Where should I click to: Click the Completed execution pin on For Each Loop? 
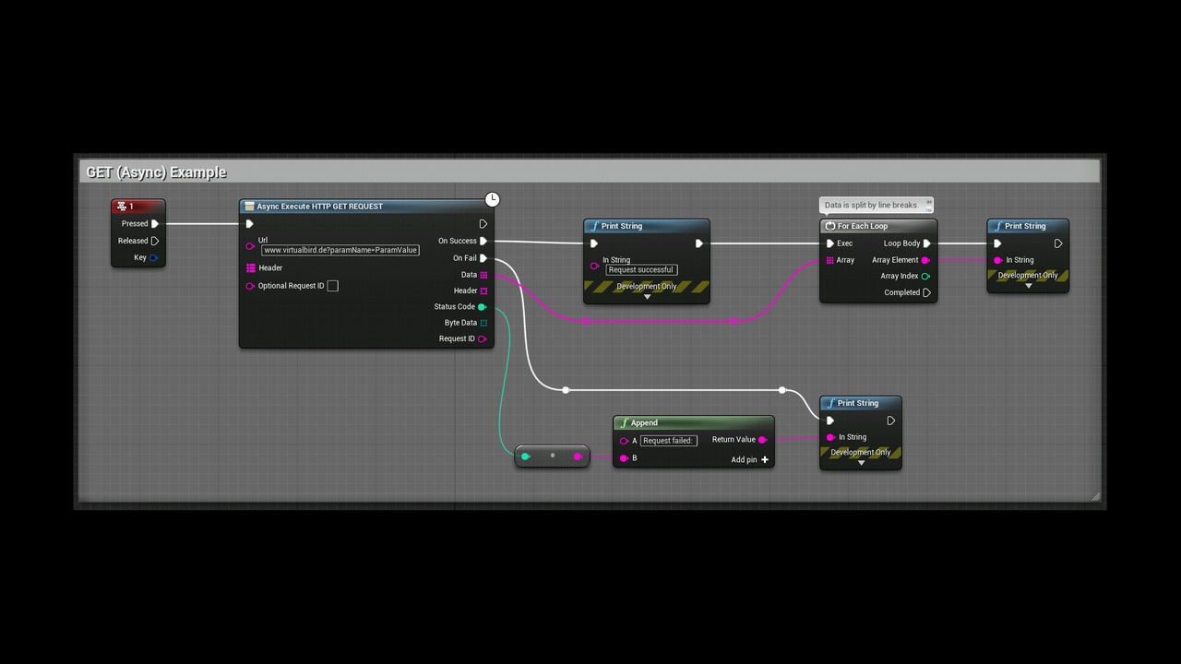coord(926,292)
